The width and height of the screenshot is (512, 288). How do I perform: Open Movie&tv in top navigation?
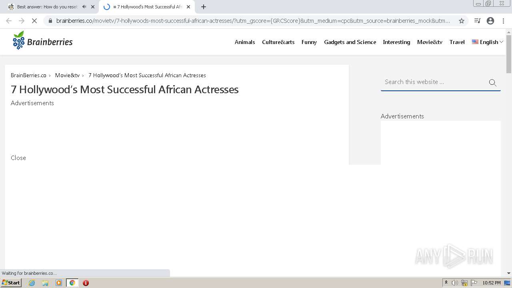tap(430, 42)
